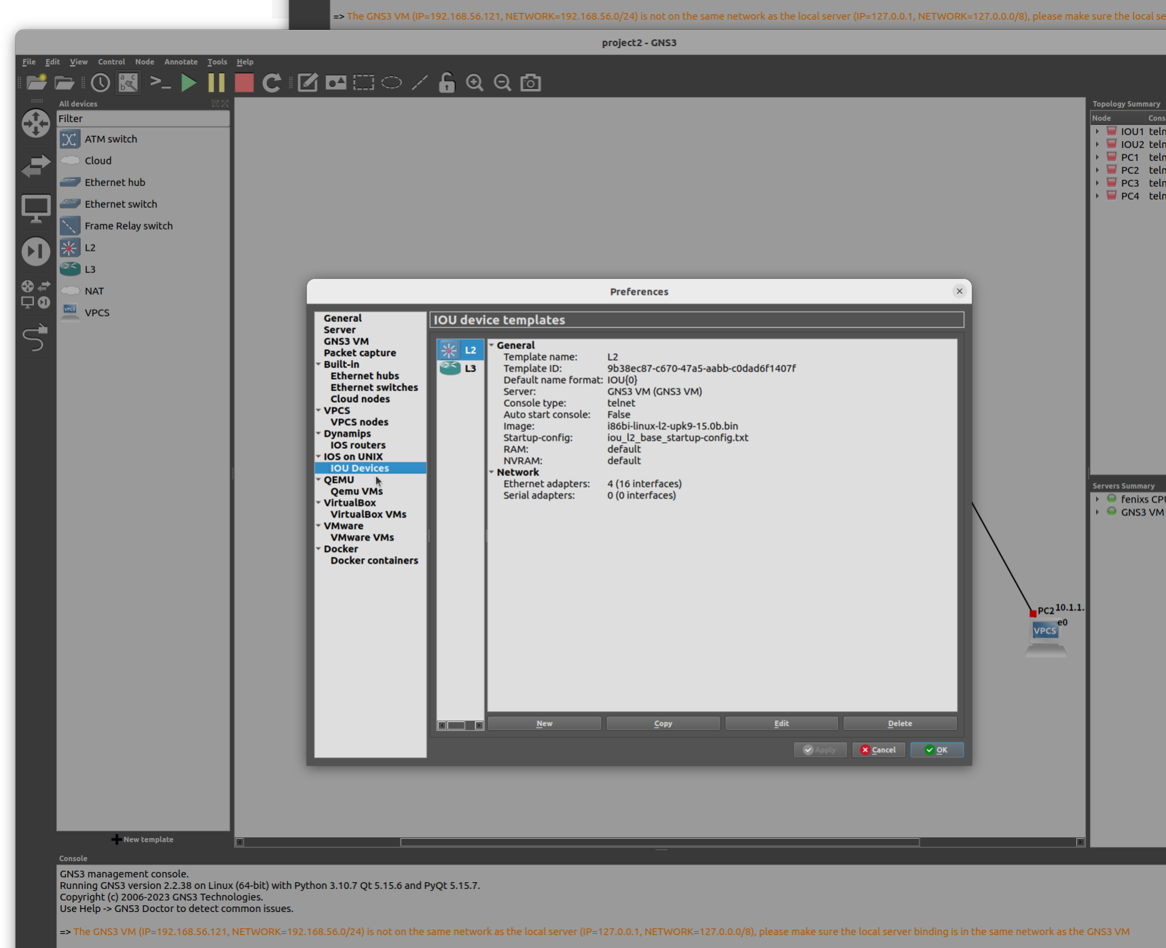
Task: Click PC2 VPCS node on canvas
Action: point(1045,639)
